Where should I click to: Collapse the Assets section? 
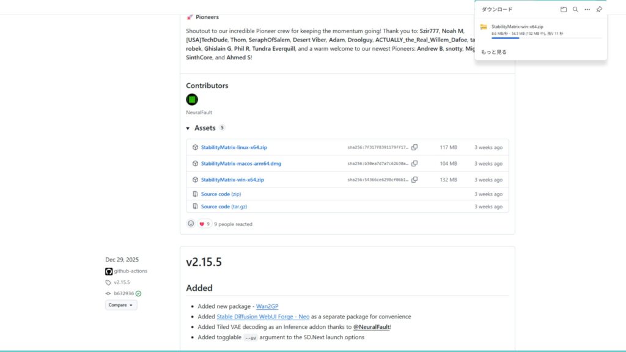[188, 128]
